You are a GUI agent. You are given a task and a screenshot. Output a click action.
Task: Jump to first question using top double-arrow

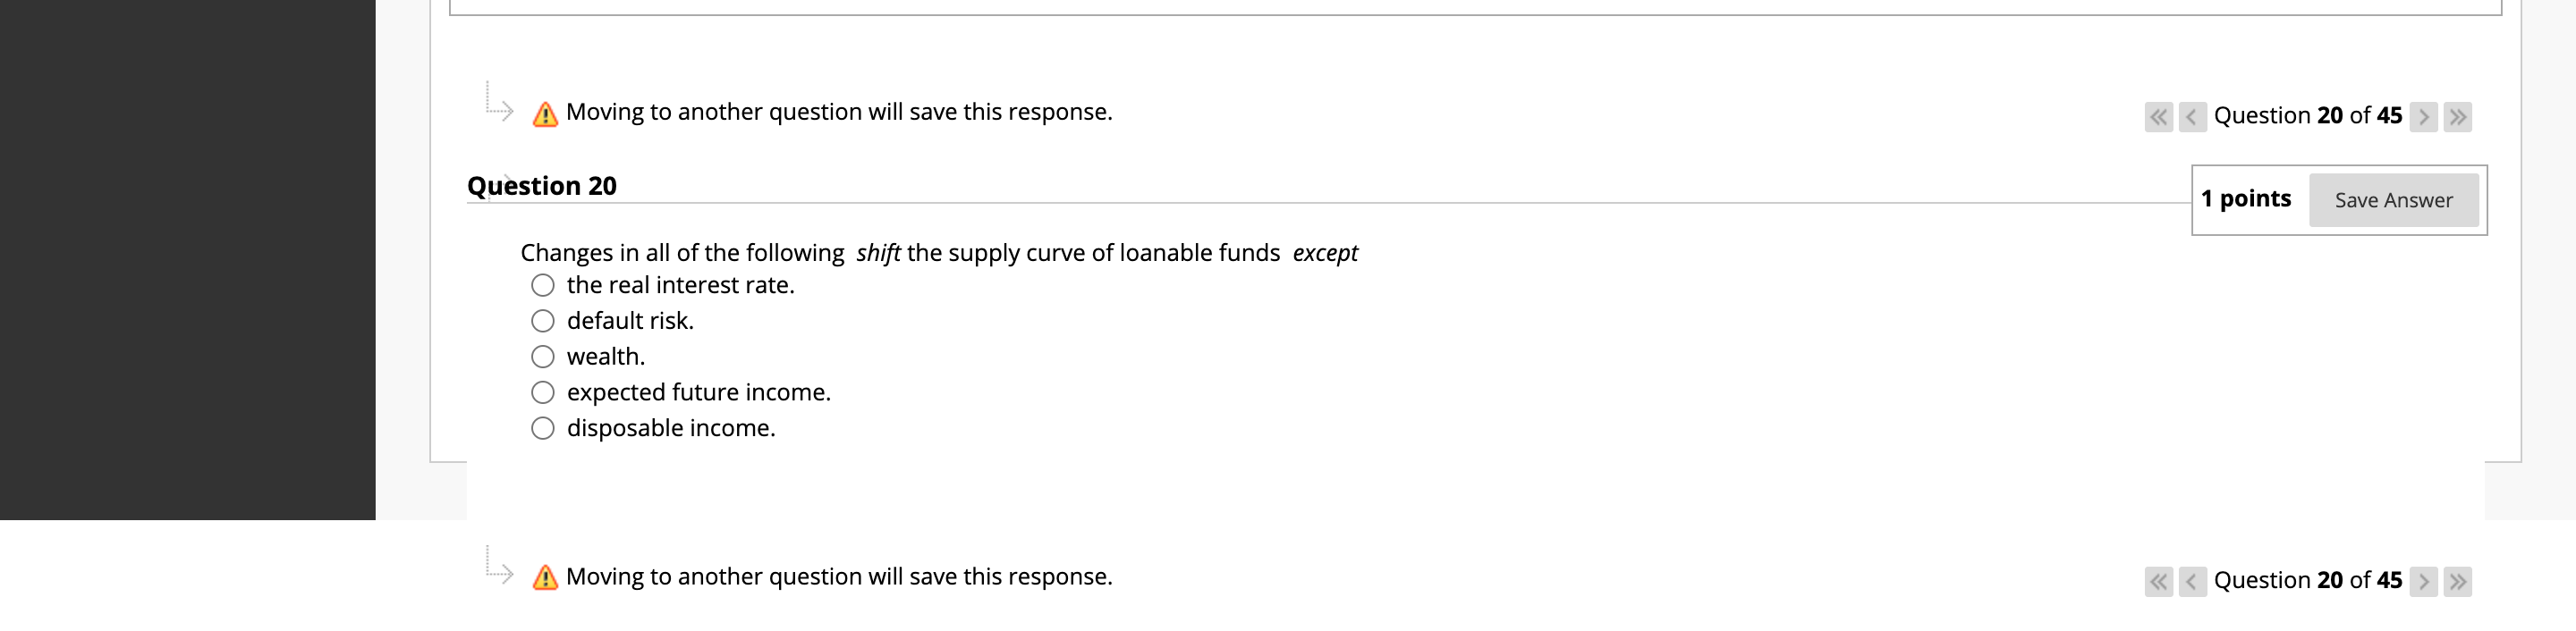(x=2159, y=116)
